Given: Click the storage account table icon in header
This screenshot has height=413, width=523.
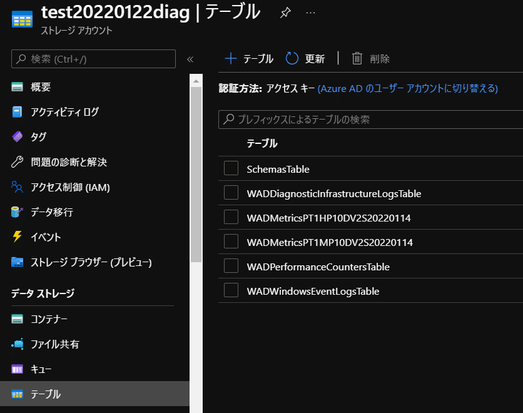Looking at the screenshot, I should pos(22,19).
